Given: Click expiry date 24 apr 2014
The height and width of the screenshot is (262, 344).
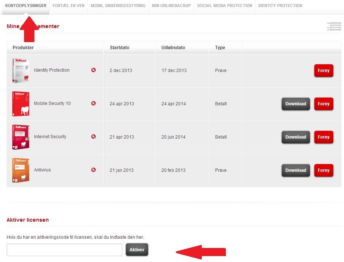Looking at the screenshot, I should 174,104.
